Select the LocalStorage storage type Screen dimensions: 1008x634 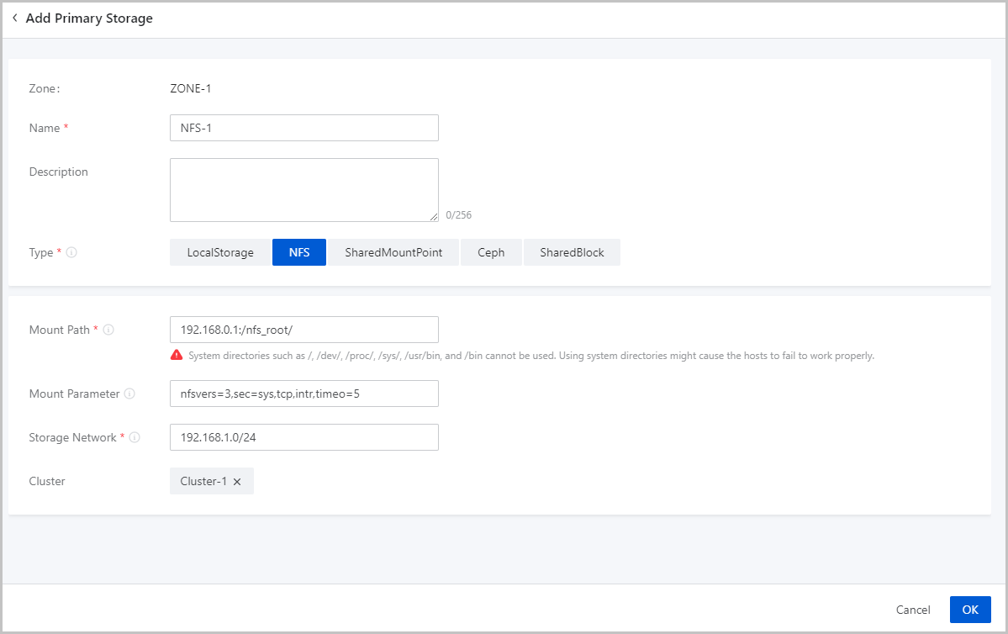(x=220, y=252)
